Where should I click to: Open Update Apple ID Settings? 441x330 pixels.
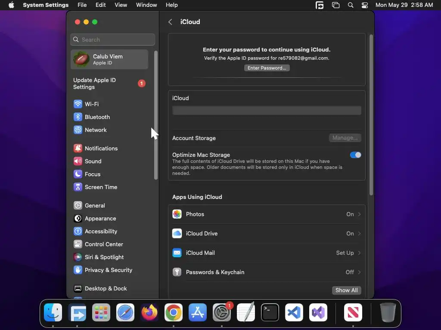[110, 84]
